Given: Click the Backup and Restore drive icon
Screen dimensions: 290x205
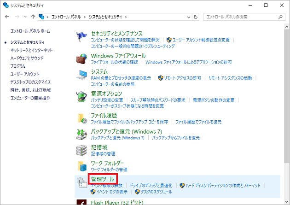Looking at the screenshot, I should (81, 135).
